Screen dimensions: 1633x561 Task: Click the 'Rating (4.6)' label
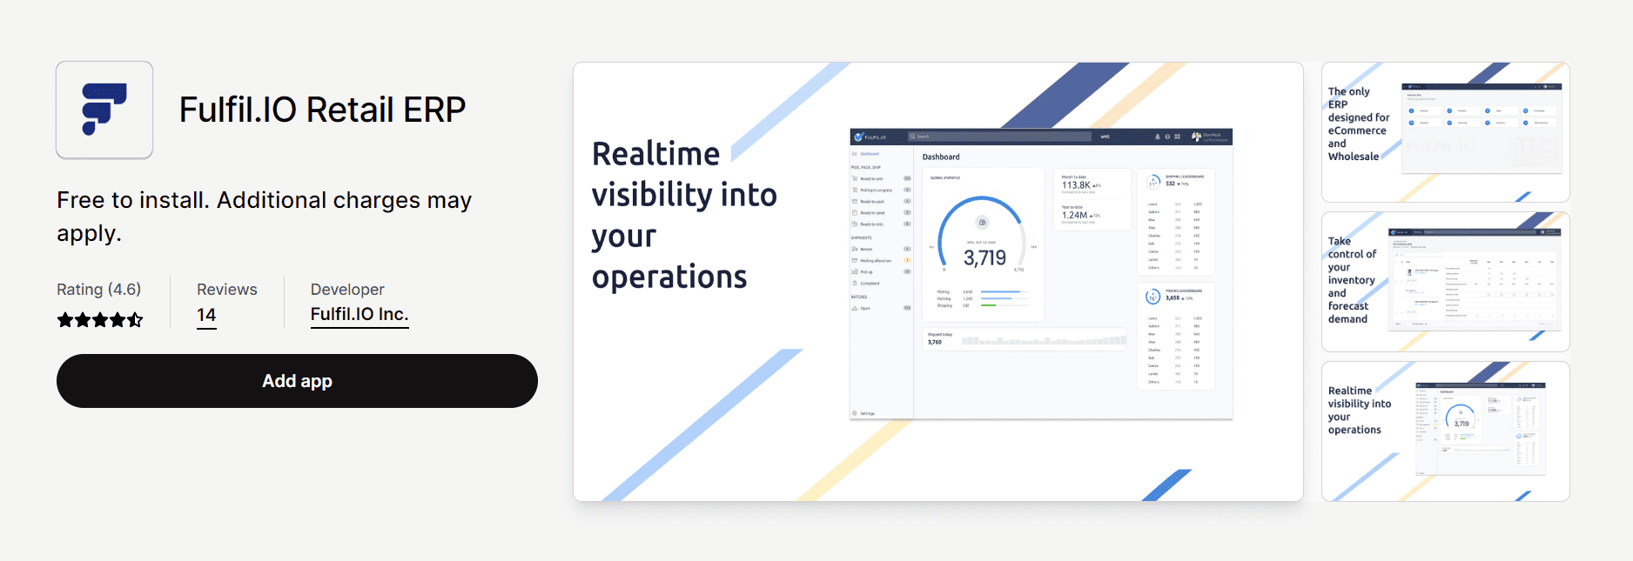[98, 290]
